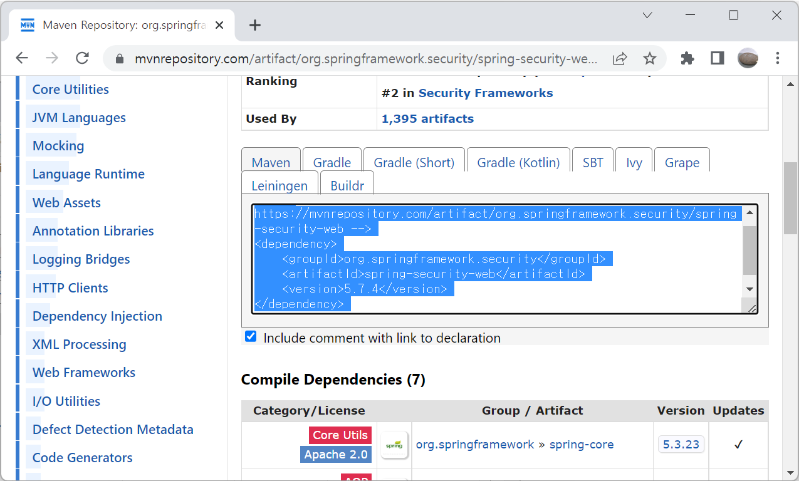Click the snippet textarea scroll down arrow
Screen dimensions: 799x481
749,289
